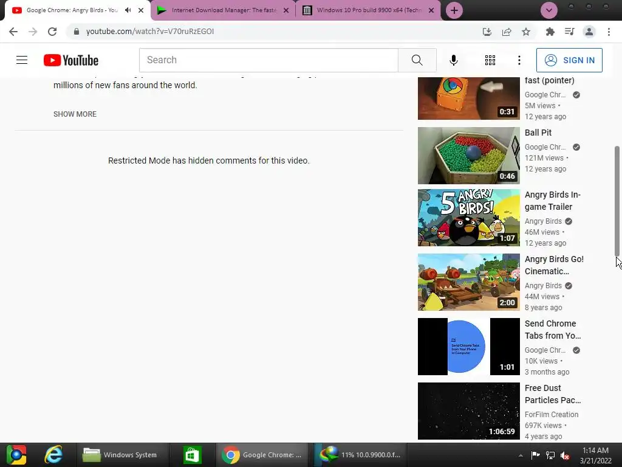Open the Free Dust Particles video thumbnail
Image resolution: width=622 pixels, height=467 pixels.
click(x=468, y=411)
